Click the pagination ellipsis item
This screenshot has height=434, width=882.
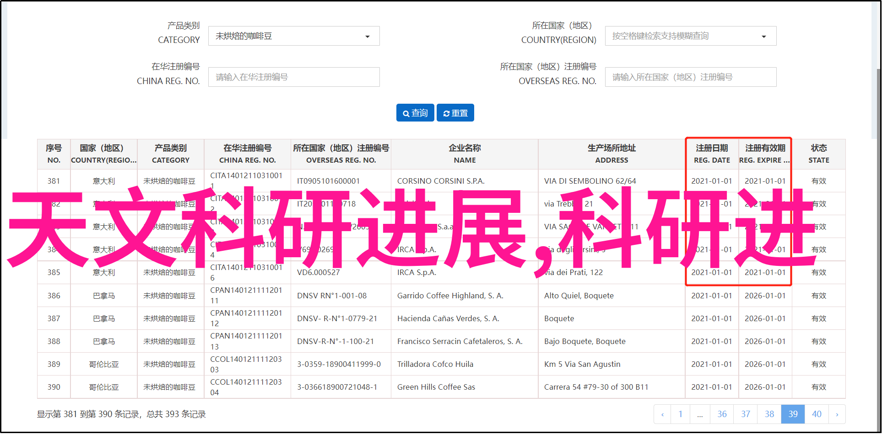[x=700, y=414]
